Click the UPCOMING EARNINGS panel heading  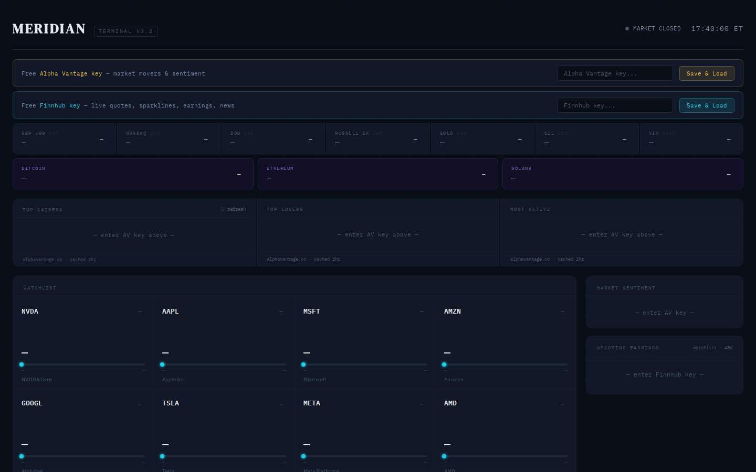(x=628, y=348)
